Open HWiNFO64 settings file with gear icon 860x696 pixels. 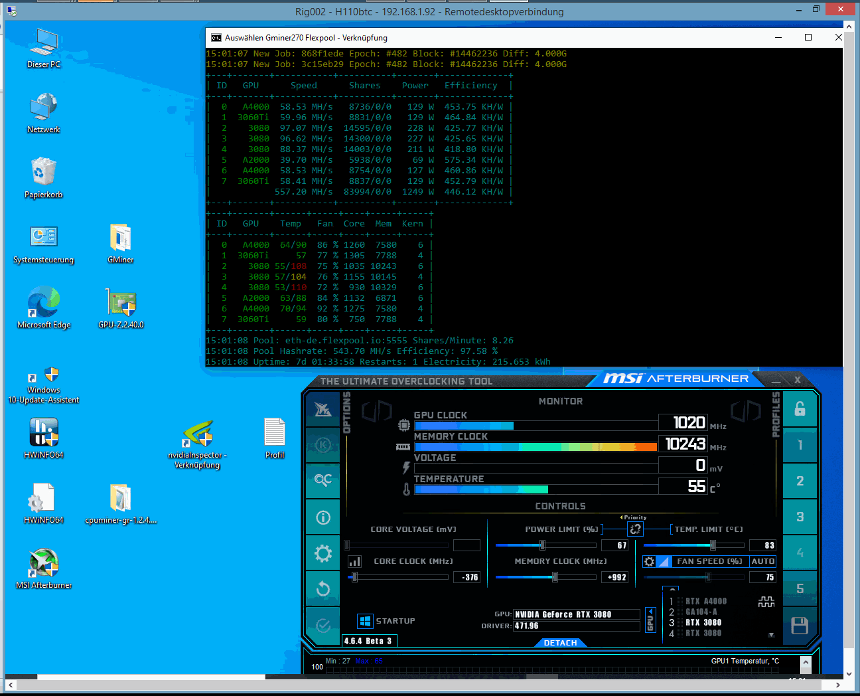tap(44, 503)
